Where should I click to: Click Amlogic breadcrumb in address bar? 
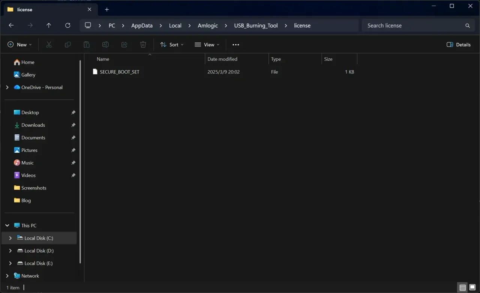pos(208,26)
